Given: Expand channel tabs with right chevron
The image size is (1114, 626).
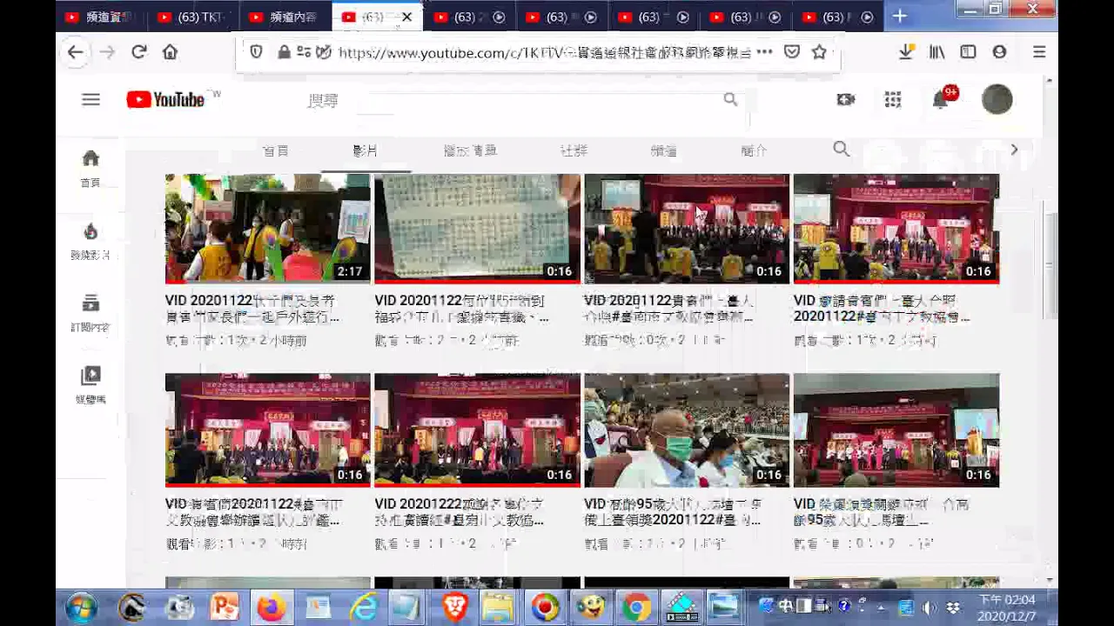Looking at the screenshot, I should coord(1014,150).
